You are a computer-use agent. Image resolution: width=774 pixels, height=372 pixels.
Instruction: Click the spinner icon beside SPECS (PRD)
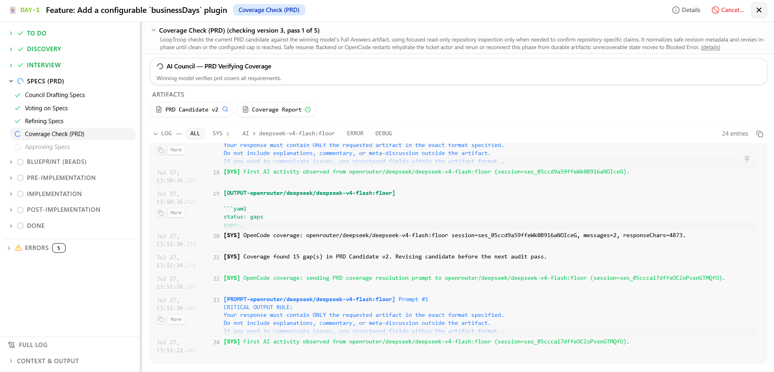click(x=21, y=81)
